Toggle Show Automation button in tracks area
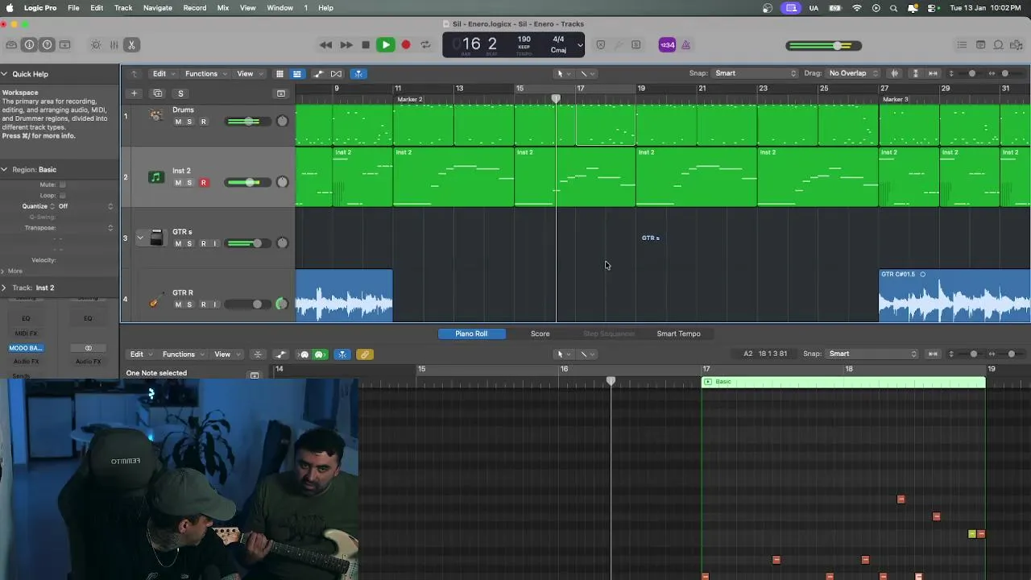The width and height of the screenshot is (1031, 580). coord(318,73)
